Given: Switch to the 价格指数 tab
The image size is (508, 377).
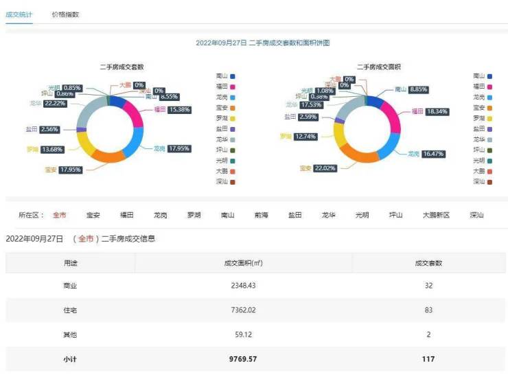Looking at the screenshot, I should tap(65, 14).
